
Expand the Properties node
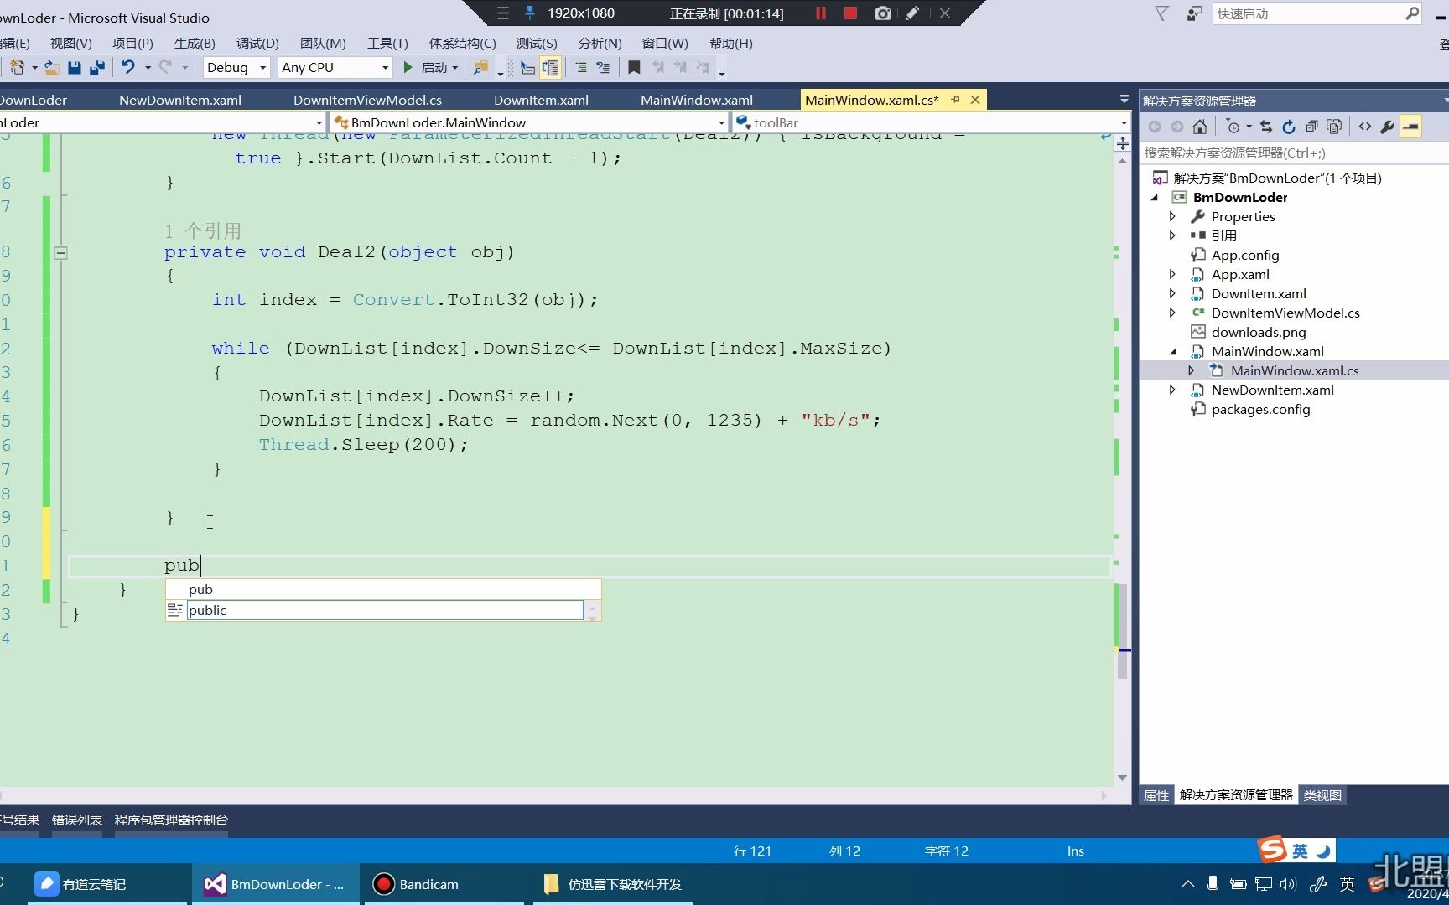point(1172,216)
